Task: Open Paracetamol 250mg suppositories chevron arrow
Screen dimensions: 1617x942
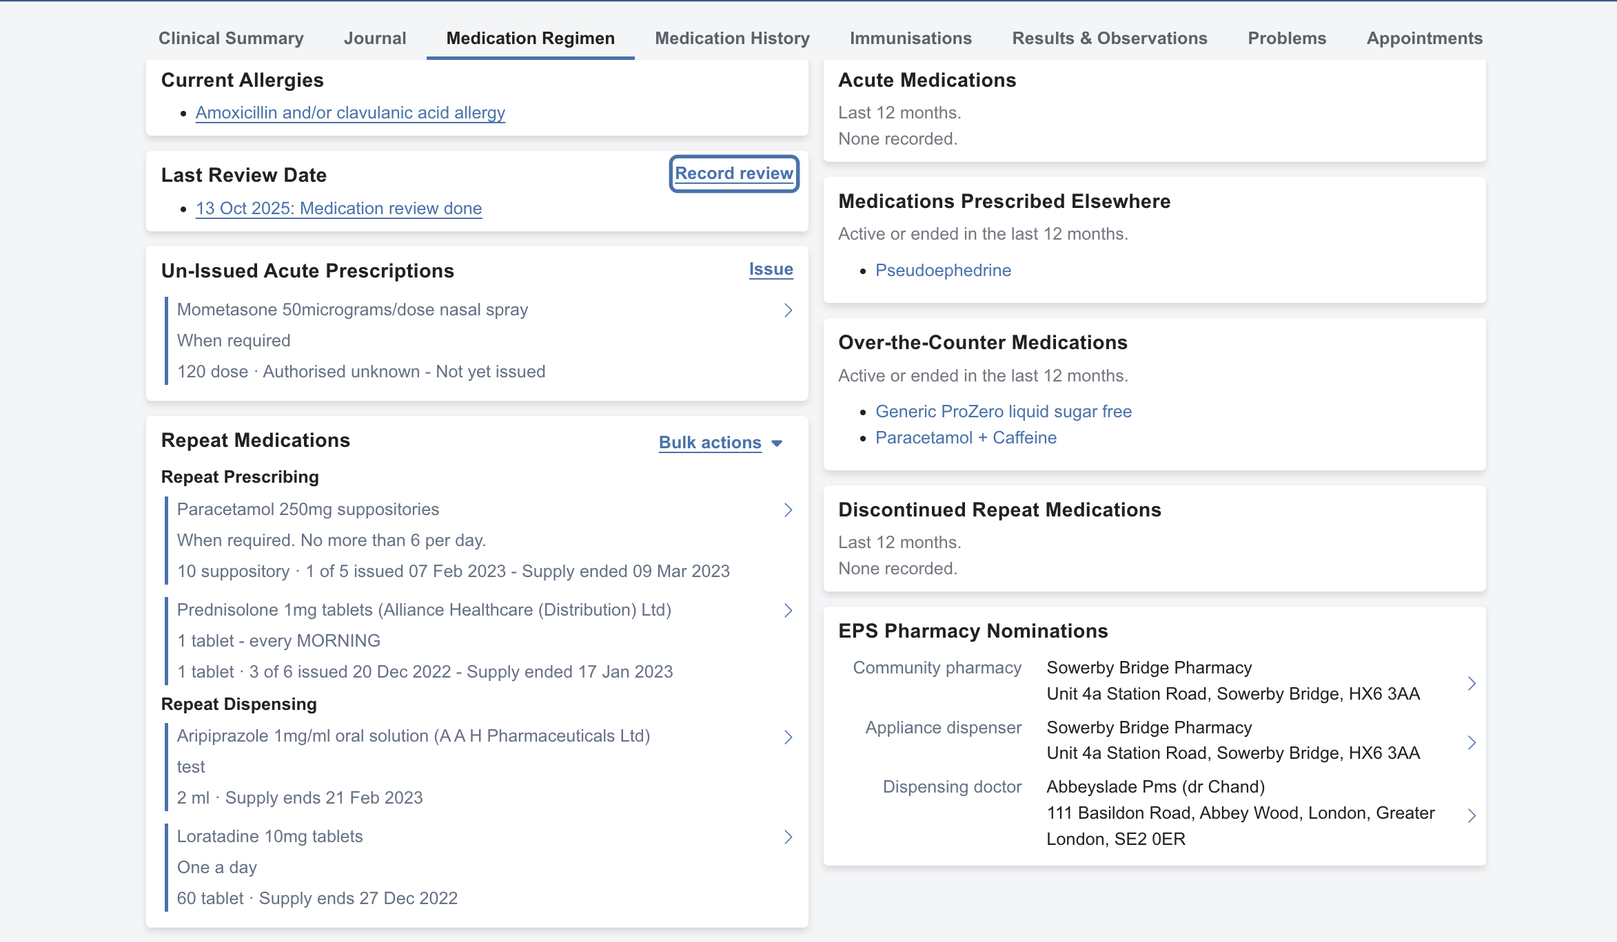Action: pos(788,510)
